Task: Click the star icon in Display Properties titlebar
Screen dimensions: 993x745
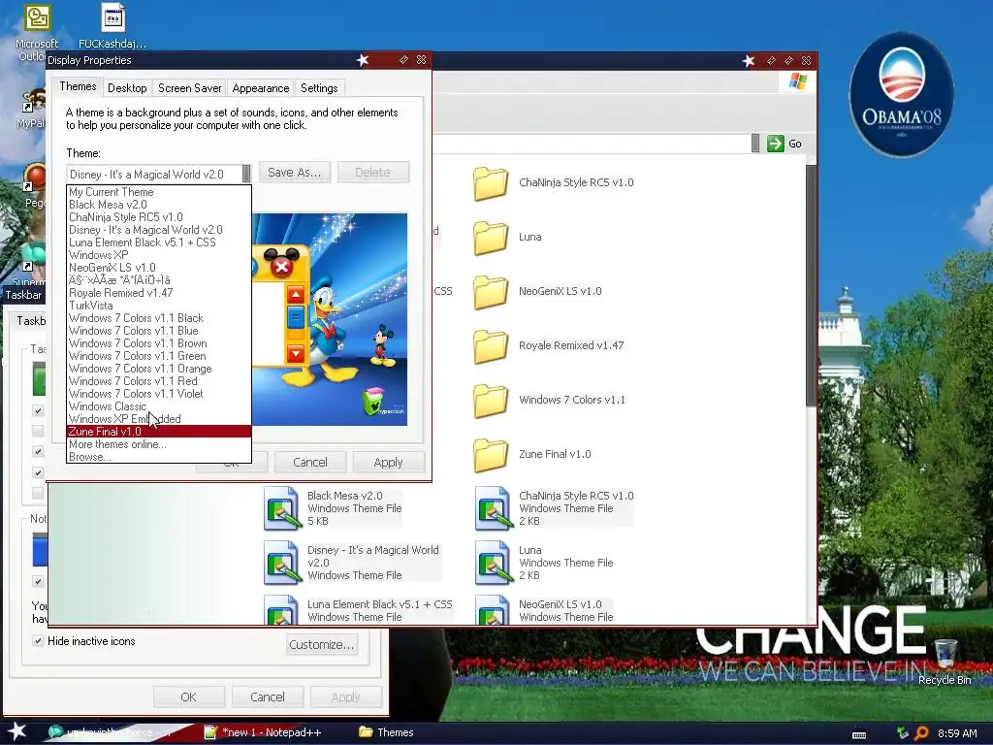Action: pos(363,60)
